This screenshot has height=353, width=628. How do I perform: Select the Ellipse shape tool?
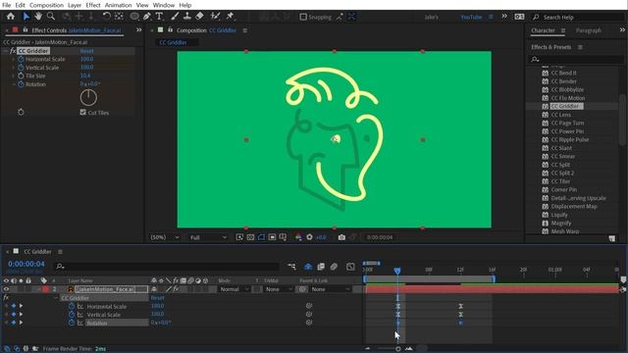pos(134,17)
